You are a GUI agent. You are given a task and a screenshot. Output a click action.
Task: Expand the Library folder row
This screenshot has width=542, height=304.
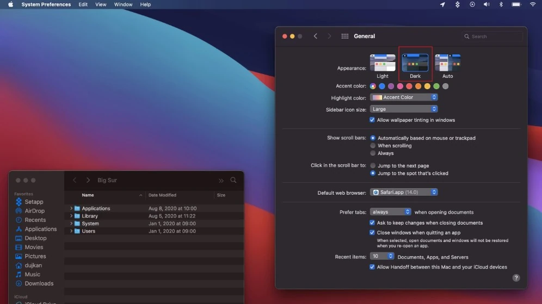click(x=71, y=216)
